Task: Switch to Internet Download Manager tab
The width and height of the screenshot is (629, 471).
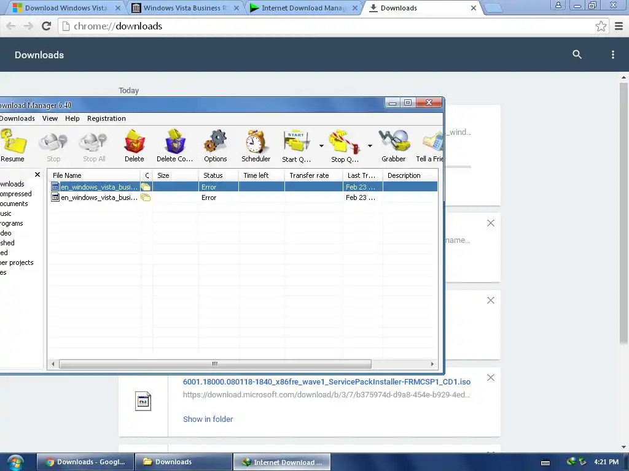Action: point(302,7)
